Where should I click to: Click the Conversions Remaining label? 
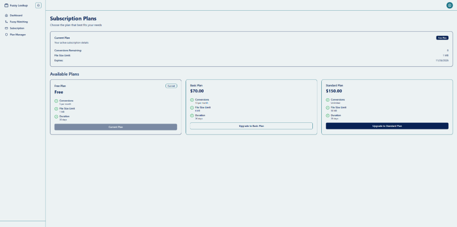68,51
